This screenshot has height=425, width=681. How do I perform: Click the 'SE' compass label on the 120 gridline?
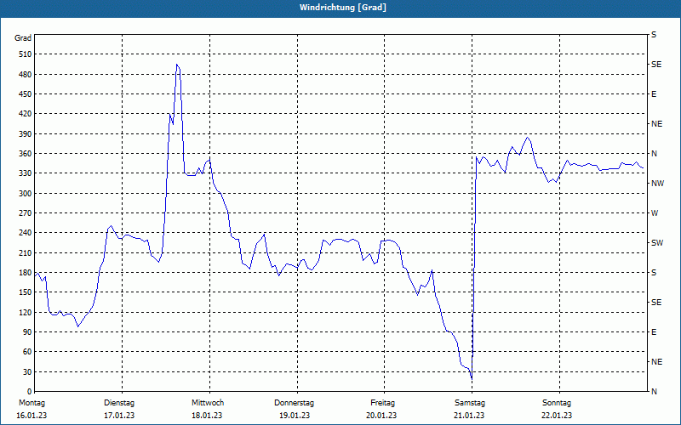pos(656,303)
